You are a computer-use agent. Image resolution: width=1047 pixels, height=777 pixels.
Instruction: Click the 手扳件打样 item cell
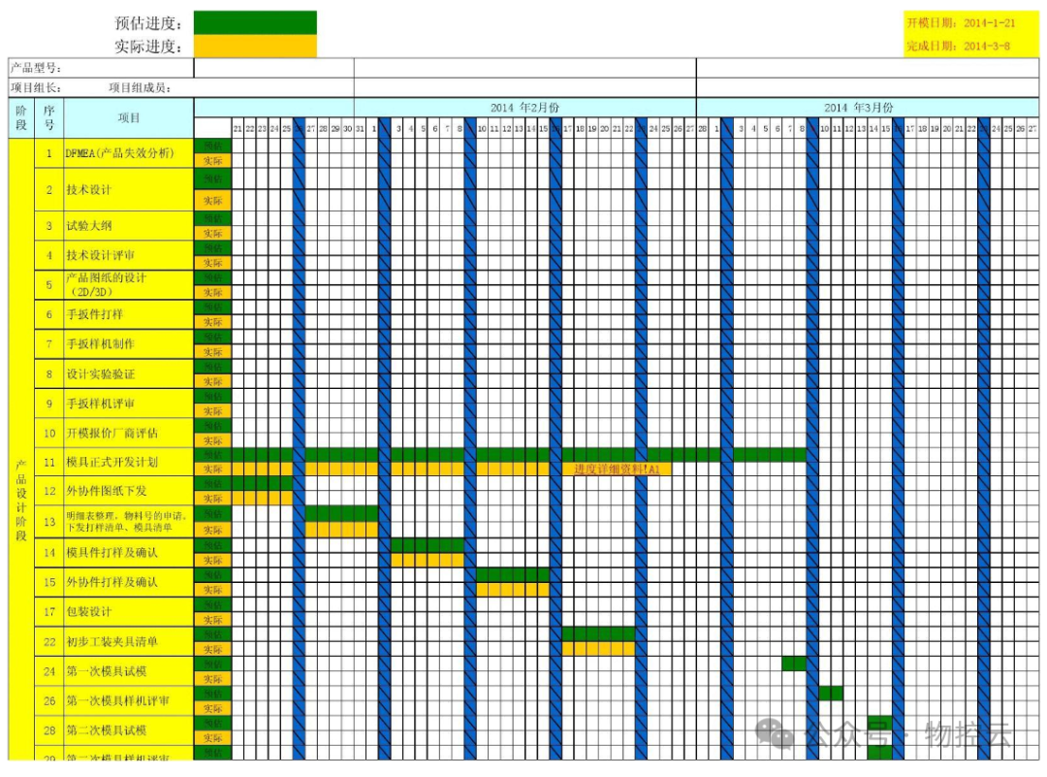click(129, 314)
